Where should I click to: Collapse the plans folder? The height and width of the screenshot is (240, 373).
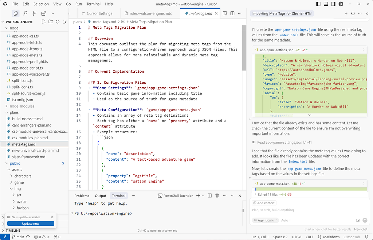[x=14, y=112]
